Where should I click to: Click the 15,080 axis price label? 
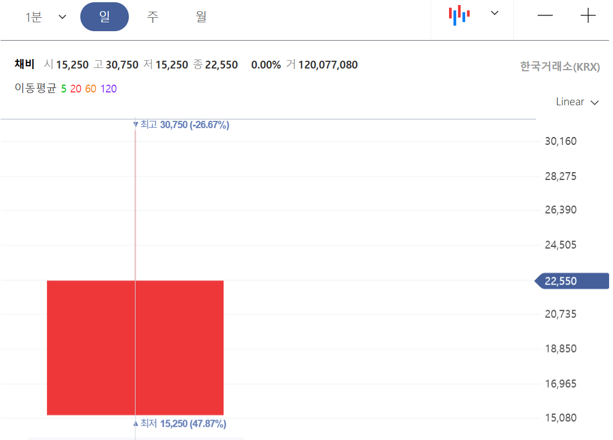click(561, 418)
